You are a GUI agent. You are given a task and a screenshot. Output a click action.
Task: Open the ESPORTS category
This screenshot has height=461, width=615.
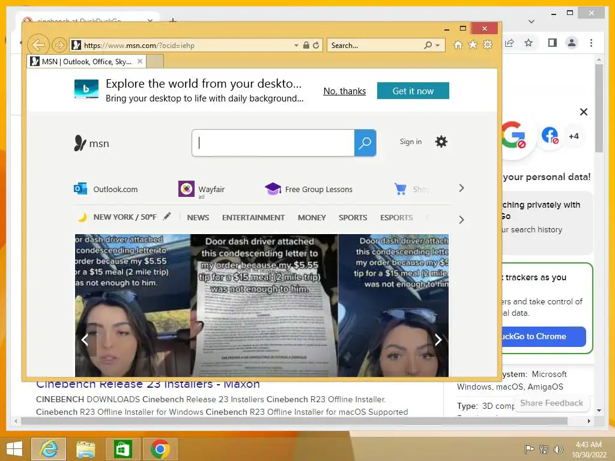(396, 217)
